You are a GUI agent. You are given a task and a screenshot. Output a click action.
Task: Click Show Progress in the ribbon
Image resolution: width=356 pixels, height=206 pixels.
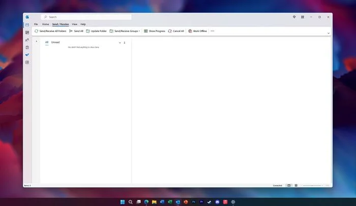click(x=155, y=31)
